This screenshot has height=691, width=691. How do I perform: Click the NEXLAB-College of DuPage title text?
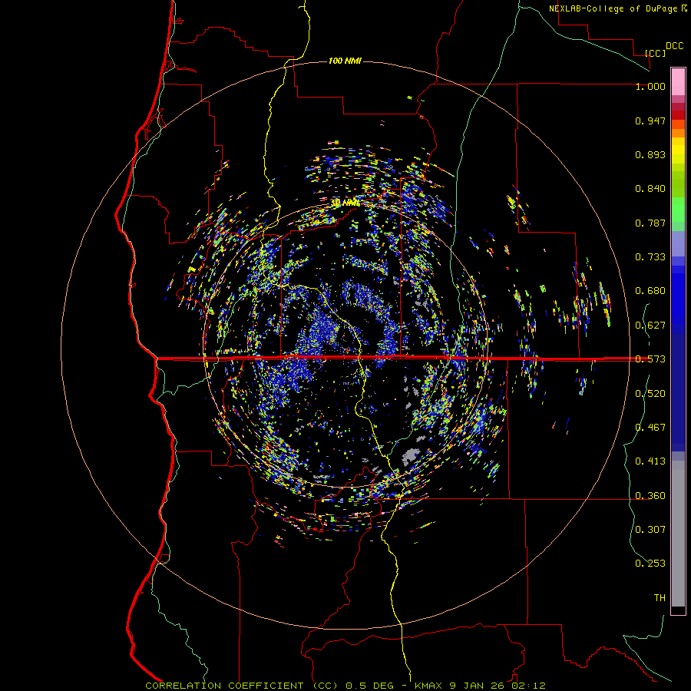coord(618,8)
